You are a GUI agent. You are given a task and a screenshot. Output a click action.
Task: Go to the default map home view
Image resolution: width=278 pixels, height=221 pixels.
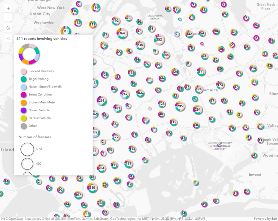tap(8, 28)
